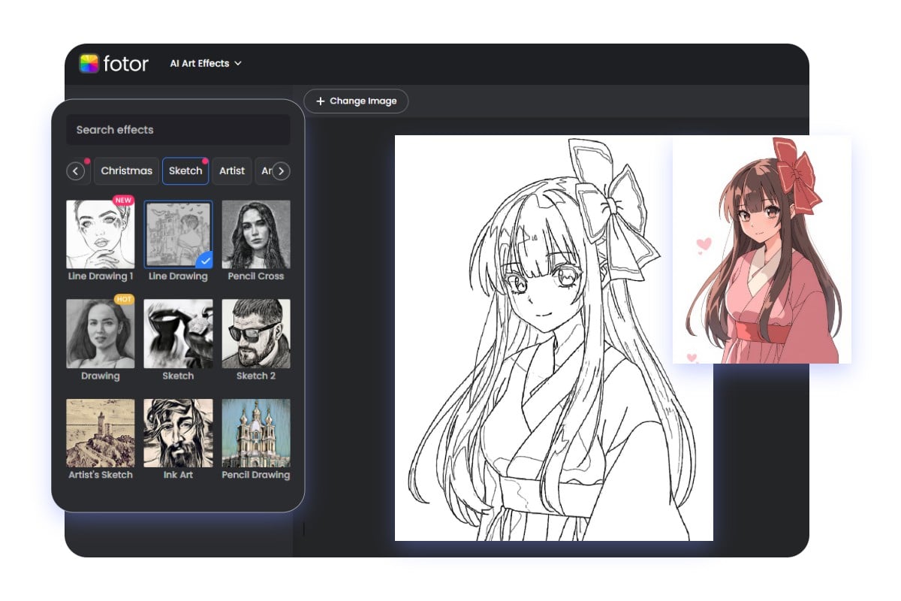This screenshot has height=601, width=901.
Task: Click the Search effects input field
Action: coord(178,130)
